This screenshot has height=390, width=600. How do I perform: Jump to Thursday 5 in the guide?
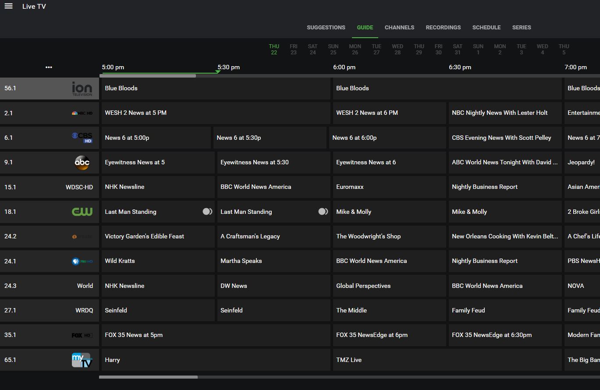pos(564,49)
